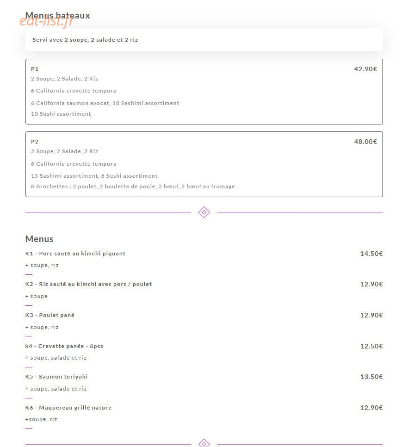
Task: Select K2 - Riz sauté au kimchi item
Action: tap(88, 284)
